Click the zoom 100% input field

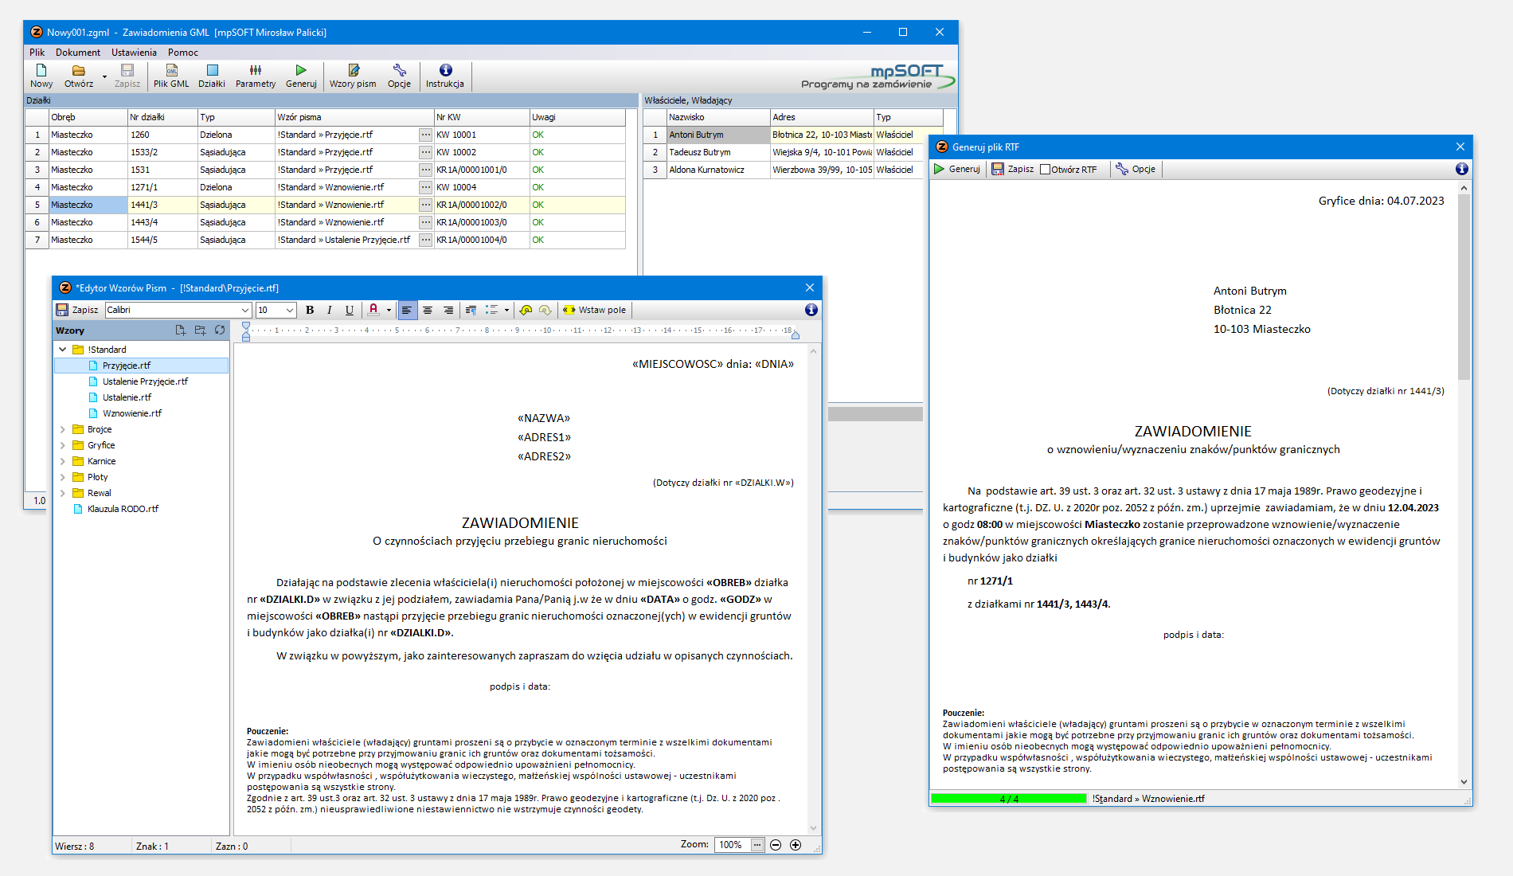pyautogui.click(x=733, y=845)
